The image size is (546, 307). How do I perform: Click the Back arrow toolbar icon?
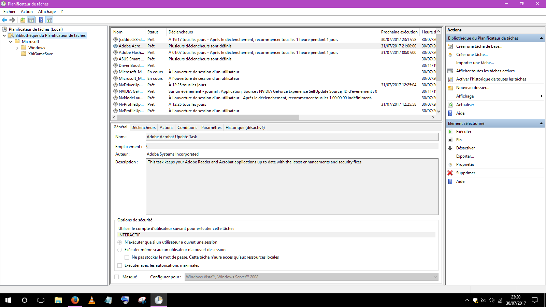pyautogui.click(x=4, y=20)
